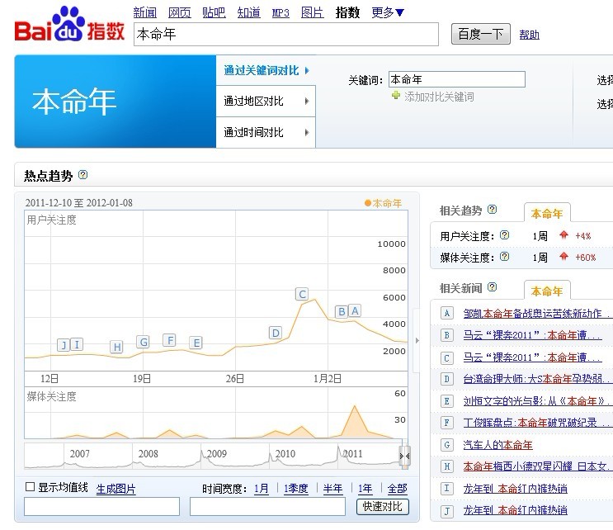Click the 快速对比 button
This screenshot has height=530, width=613.
pos(383,507)
